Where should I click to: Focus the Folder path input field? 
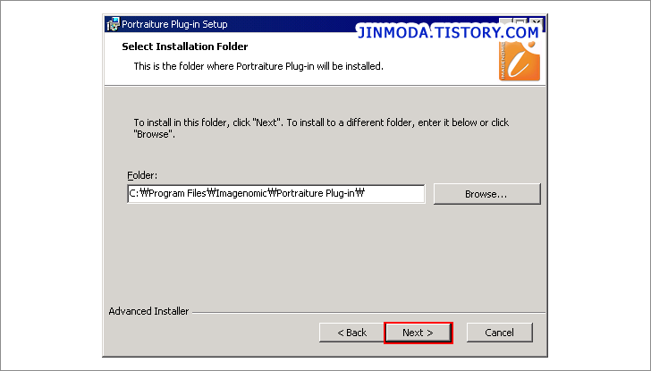[x=276, y=194]
